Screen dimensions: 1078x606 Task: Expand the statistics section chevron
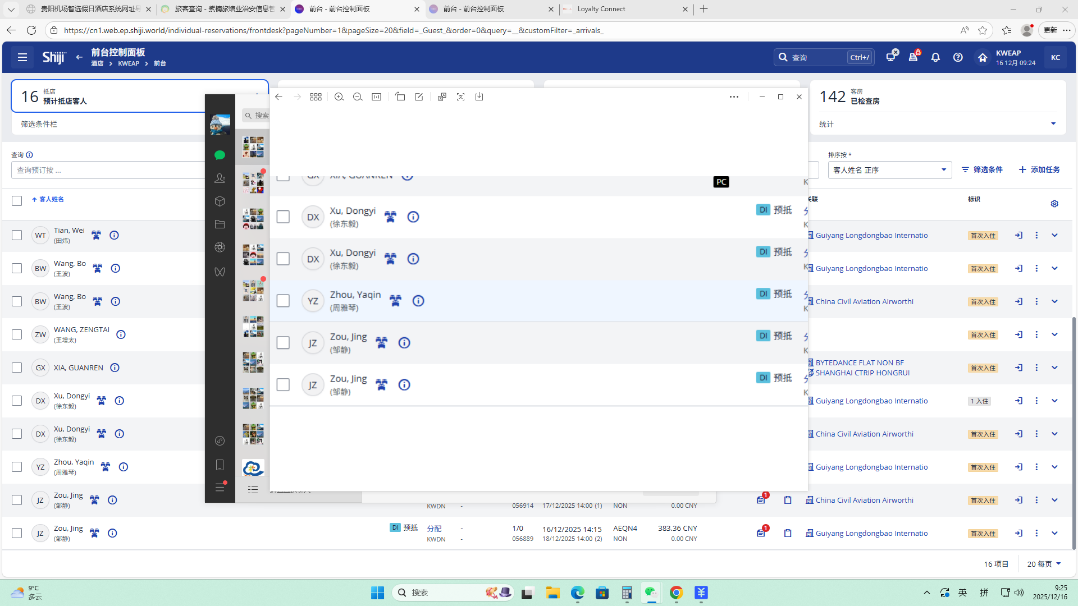coord(1053,124)
